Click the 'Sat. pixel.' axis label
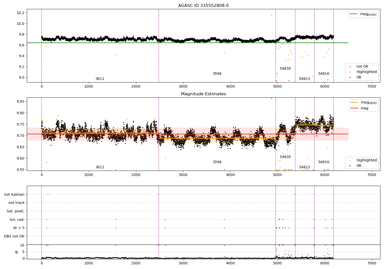Viewport: 384px width, 269px height. [x=15, y=211]
